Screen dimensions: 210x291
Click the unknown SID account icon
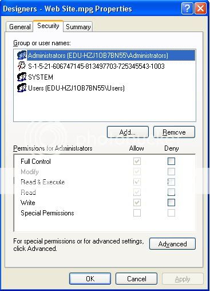(x=22, y=66)
